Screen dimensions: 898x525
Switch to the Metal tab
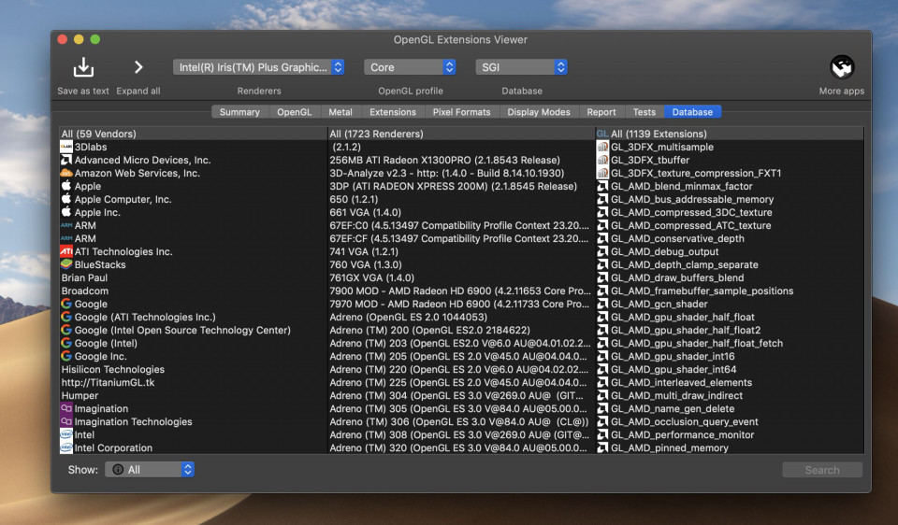[340, 112]
